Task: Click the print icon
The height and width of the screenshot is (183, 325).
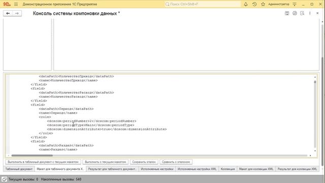Action: click(x=295, y=13)
